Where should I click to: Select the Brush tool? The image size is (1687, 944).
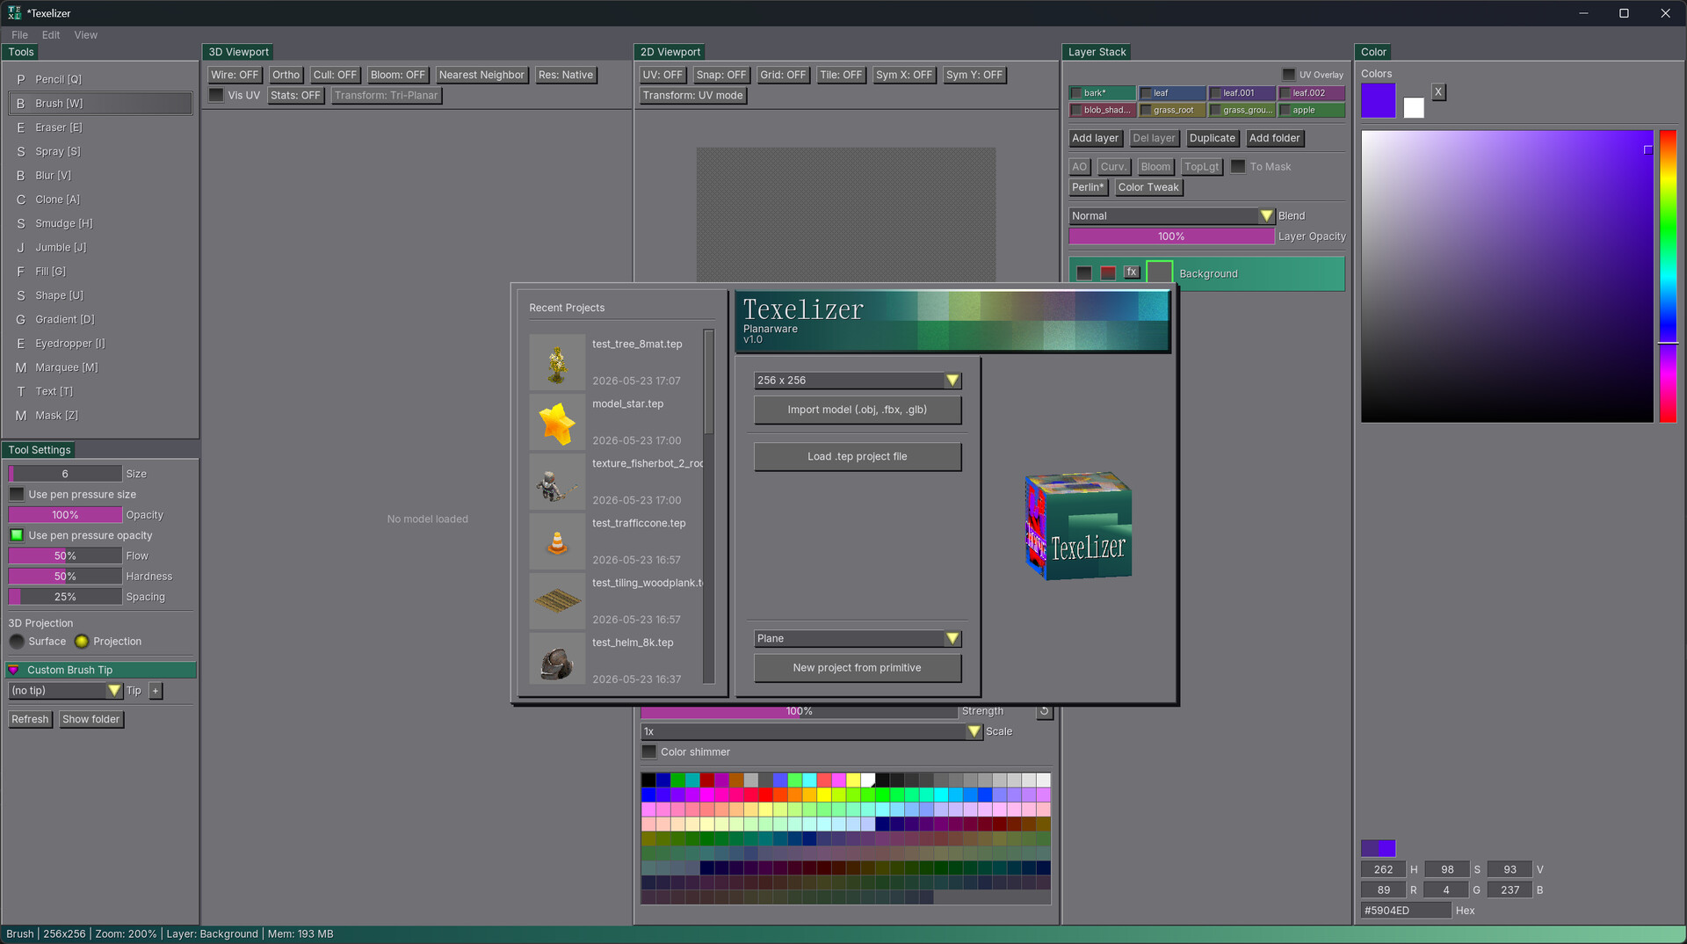click(100, 103)
